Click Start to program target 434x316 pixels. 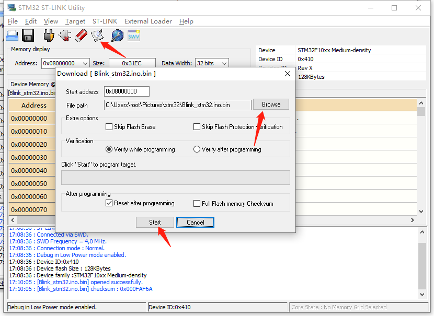(155, 223)
